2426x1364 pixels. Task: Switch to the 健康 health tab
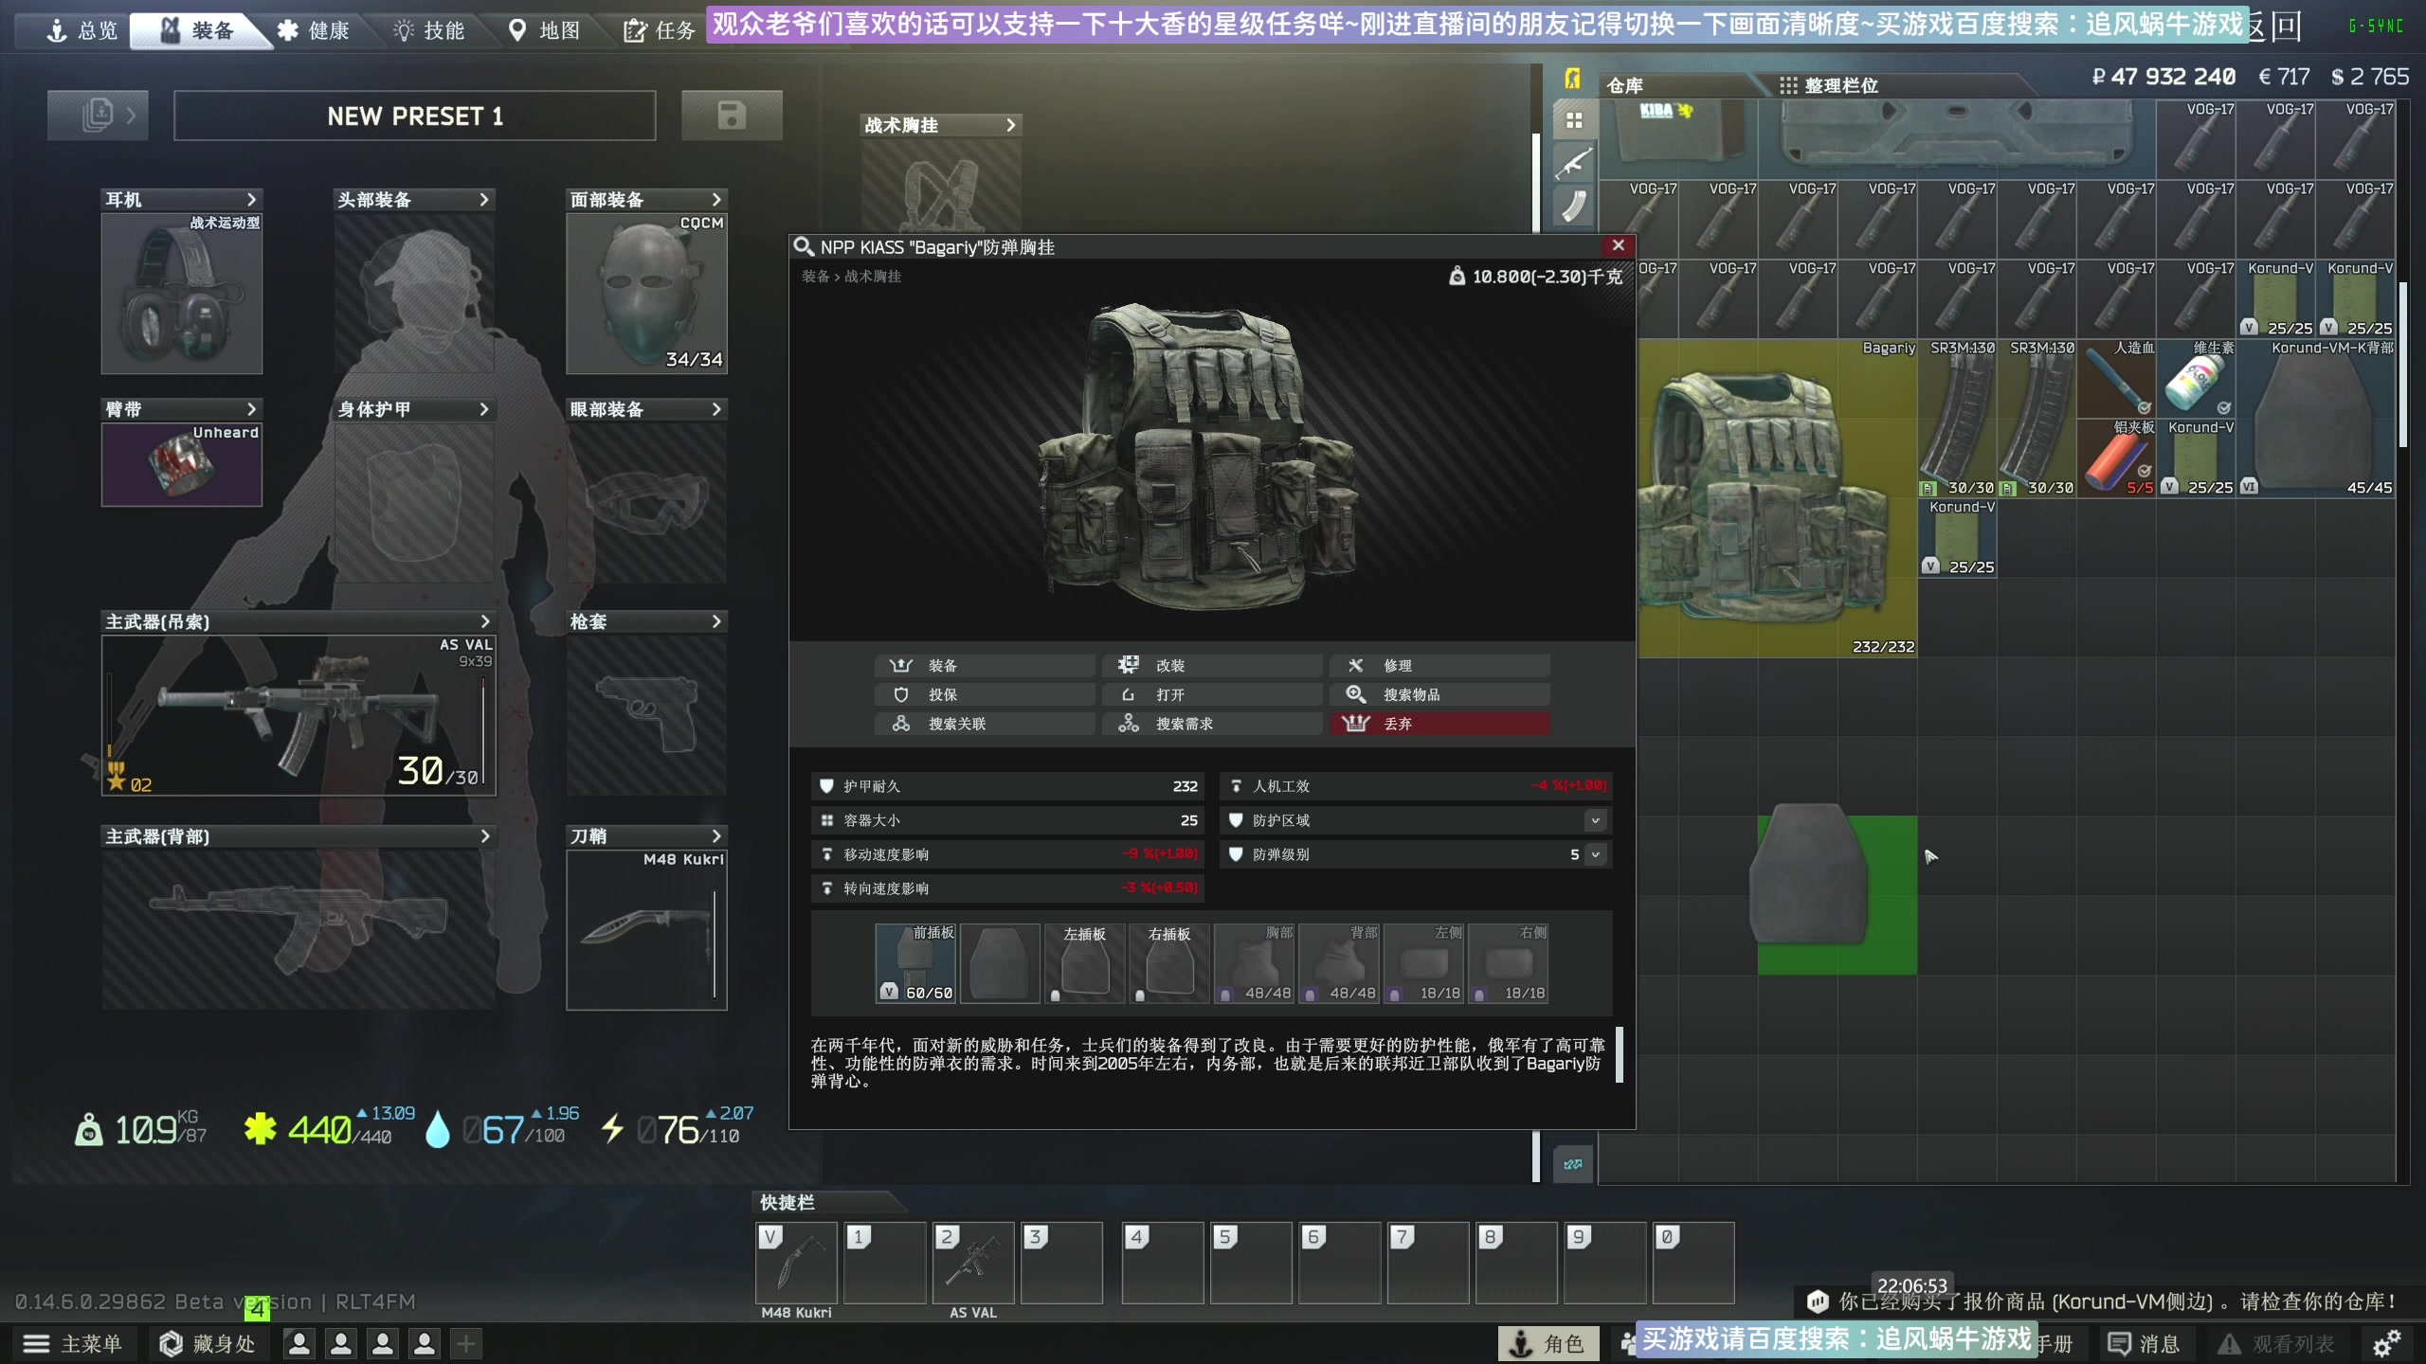pyautogui.click(x=315, y=30)
